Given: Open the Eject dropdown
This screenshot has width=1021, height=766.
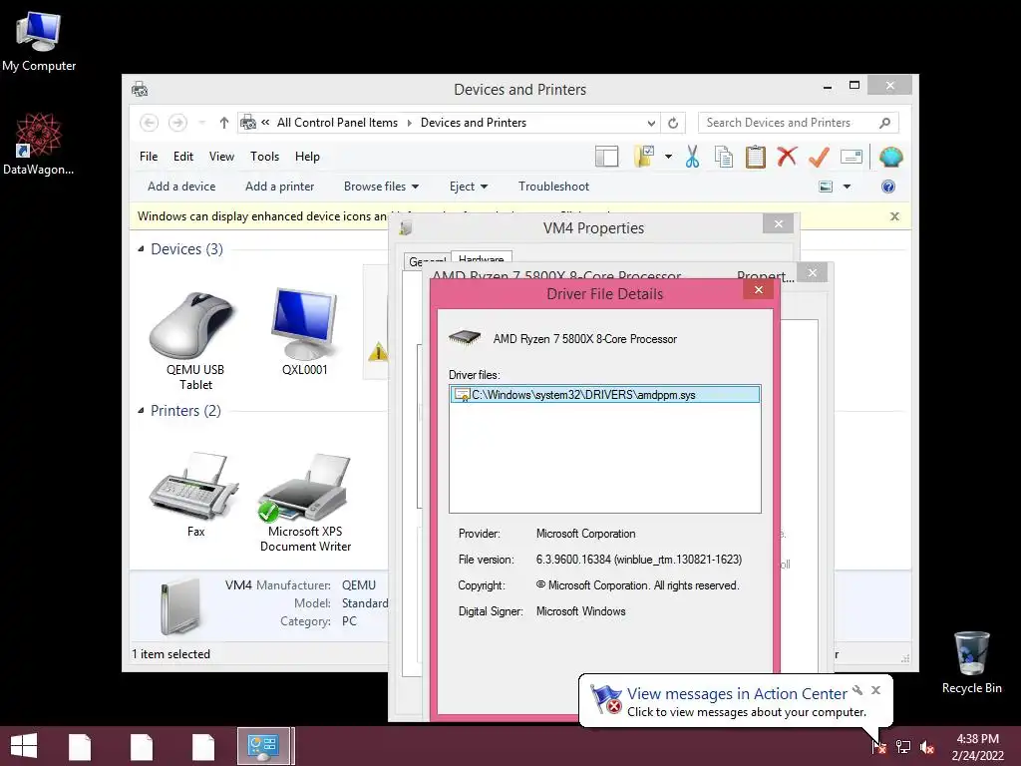Looking at the screenshot, I should [469, 187].
